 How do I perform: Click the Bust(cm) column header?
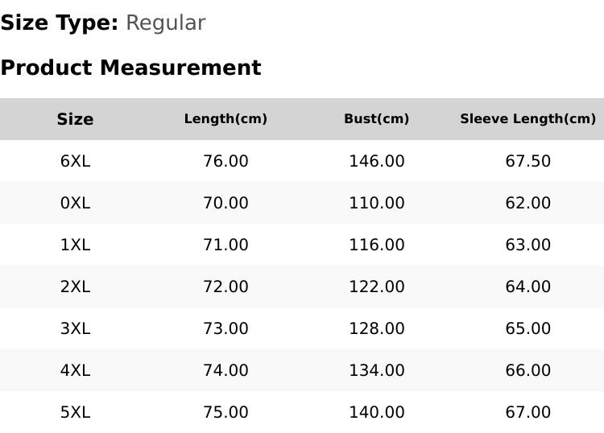coord(377,119)
